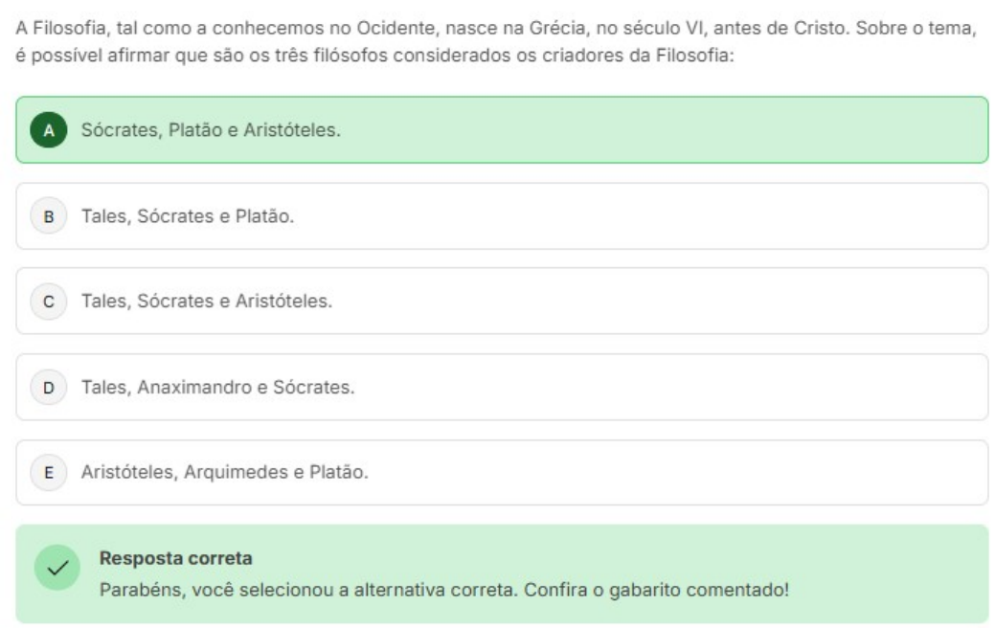Select "Tales, Anaximandro e Sócrates." alternative
995x628 pixels.
(x=218, y=388)
